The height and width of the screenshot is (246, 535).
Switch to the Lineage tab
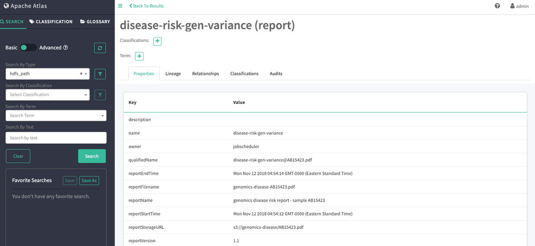173,73
